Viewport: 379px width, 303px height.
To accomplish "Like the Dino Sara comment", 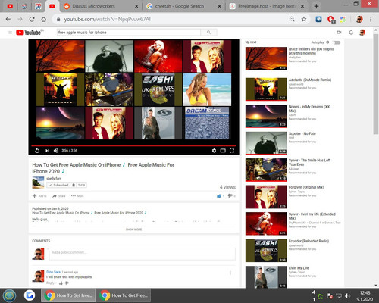I will [x=61, y=283].
